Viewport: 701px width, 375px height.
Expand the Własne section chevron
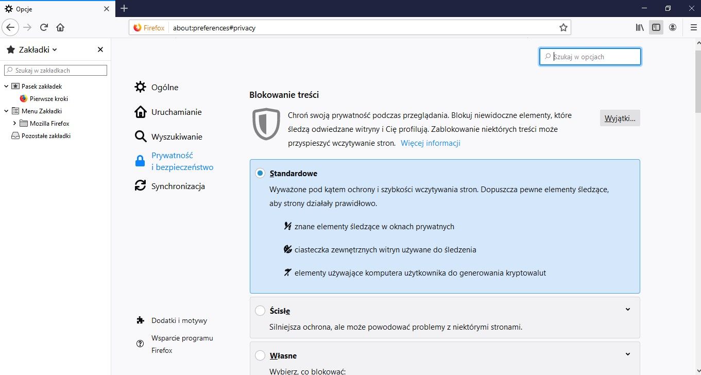628,354
